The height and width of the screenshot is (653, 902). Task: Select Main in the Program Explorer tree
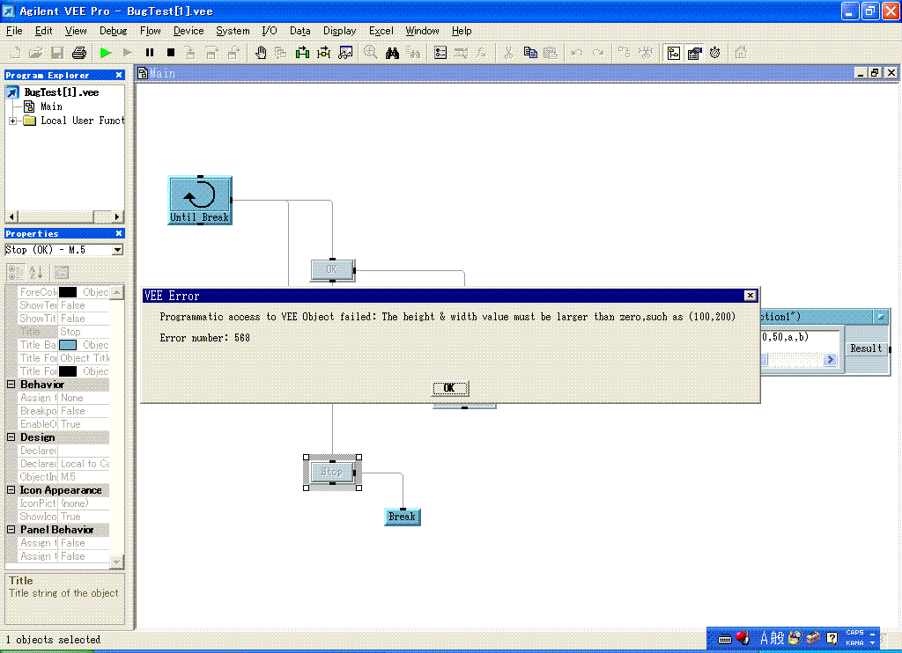[x=51, y=106]
